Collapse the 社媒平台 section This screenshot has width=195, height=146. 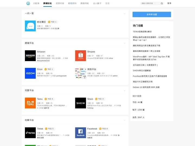[x=124, y=120]
